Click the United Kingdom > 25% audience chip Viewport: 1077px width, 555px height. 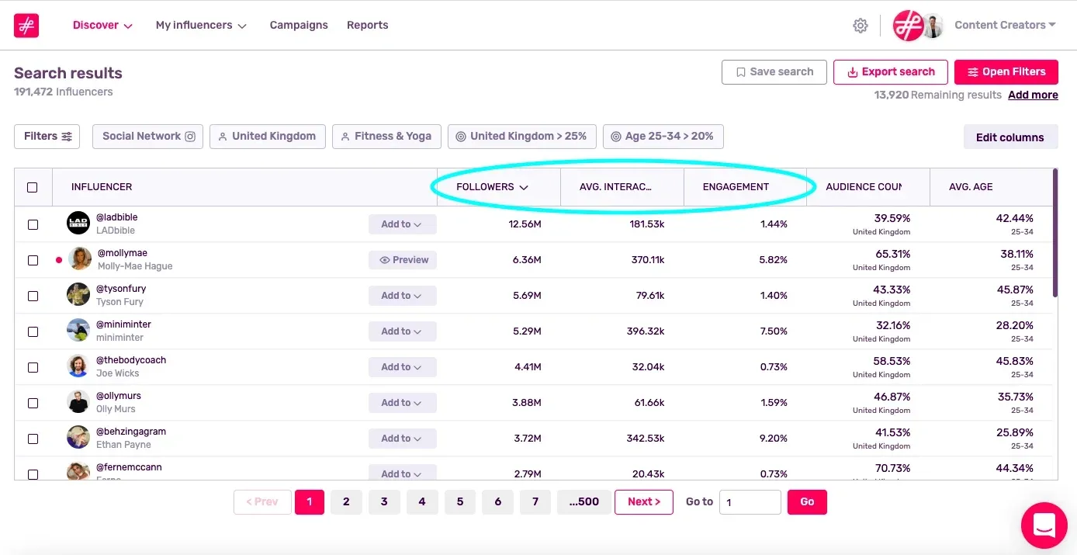[x=522, y=137]
